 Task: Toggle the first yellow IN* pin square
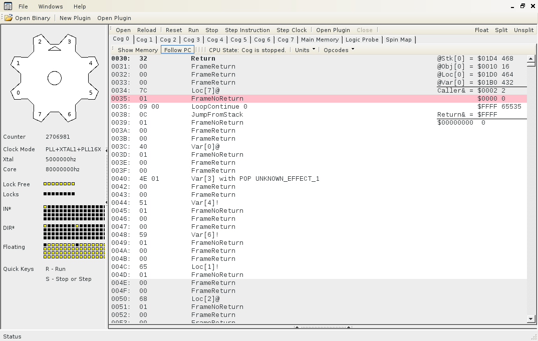45,207
